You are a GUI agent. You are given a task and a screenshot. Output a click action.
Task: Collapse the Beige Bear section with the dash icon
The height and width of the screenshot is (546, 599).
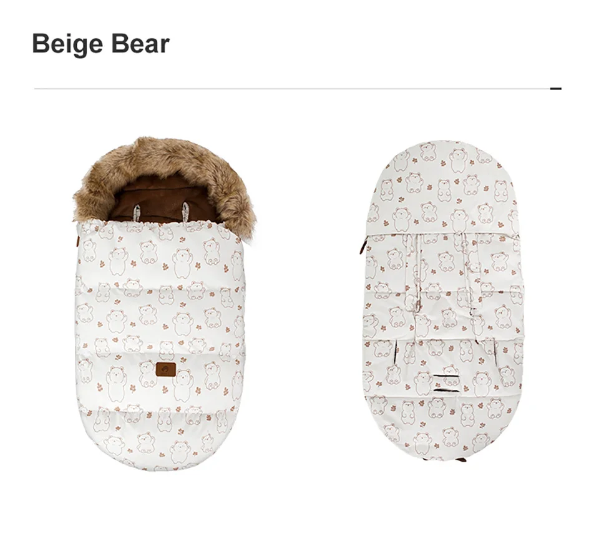coord(555,89)
